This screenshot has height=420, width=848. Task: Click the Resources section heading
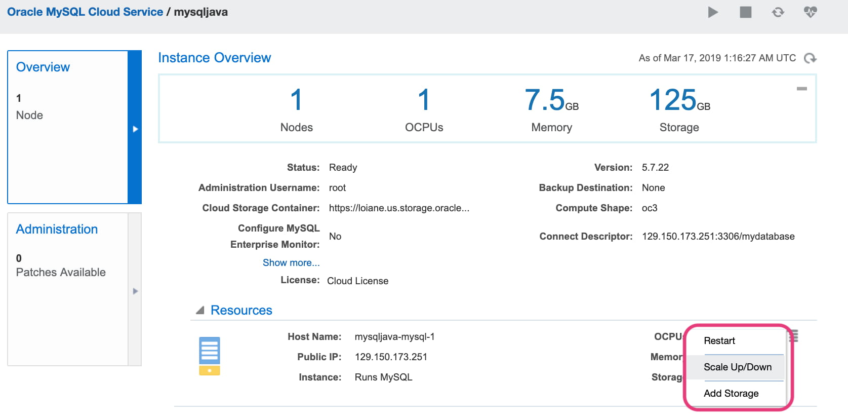[x=241, y=310]
